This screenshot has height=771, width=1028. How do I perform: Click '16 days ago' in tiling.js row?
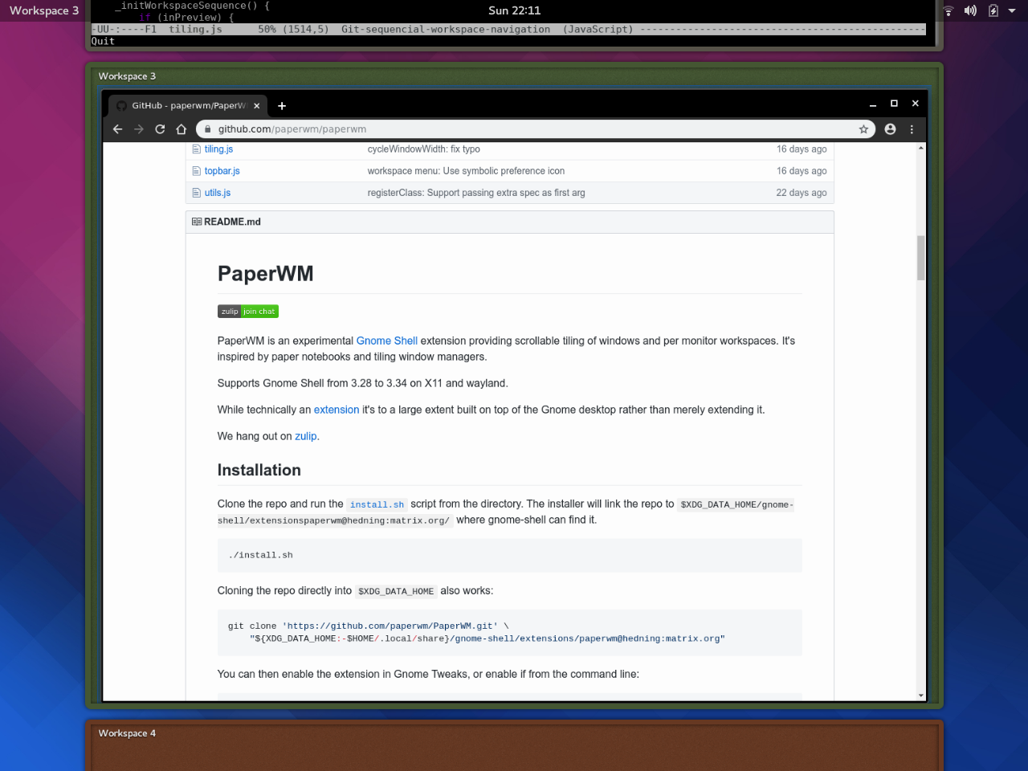pos(801,149)
